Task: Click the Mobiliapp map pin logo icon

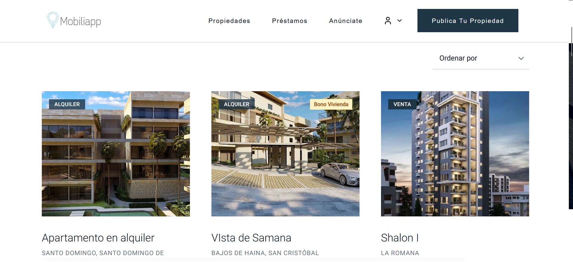Action: (53, 20)
